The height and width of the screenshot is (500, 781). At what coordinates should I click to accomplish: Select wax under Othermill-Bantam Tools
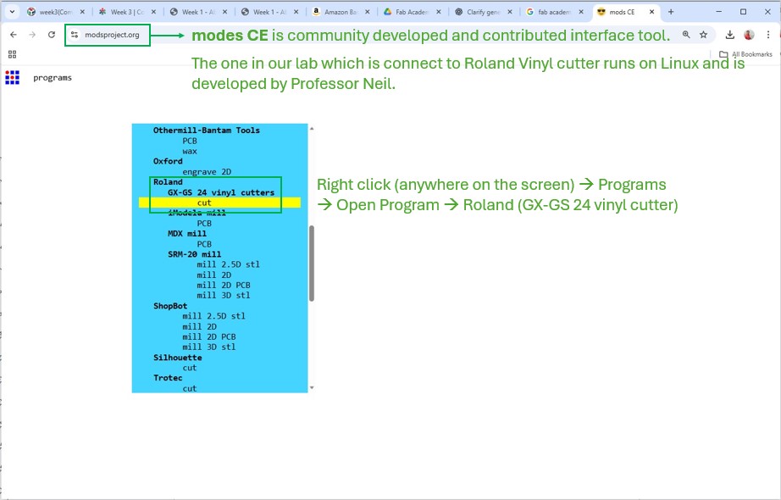[x=190, y=151]
